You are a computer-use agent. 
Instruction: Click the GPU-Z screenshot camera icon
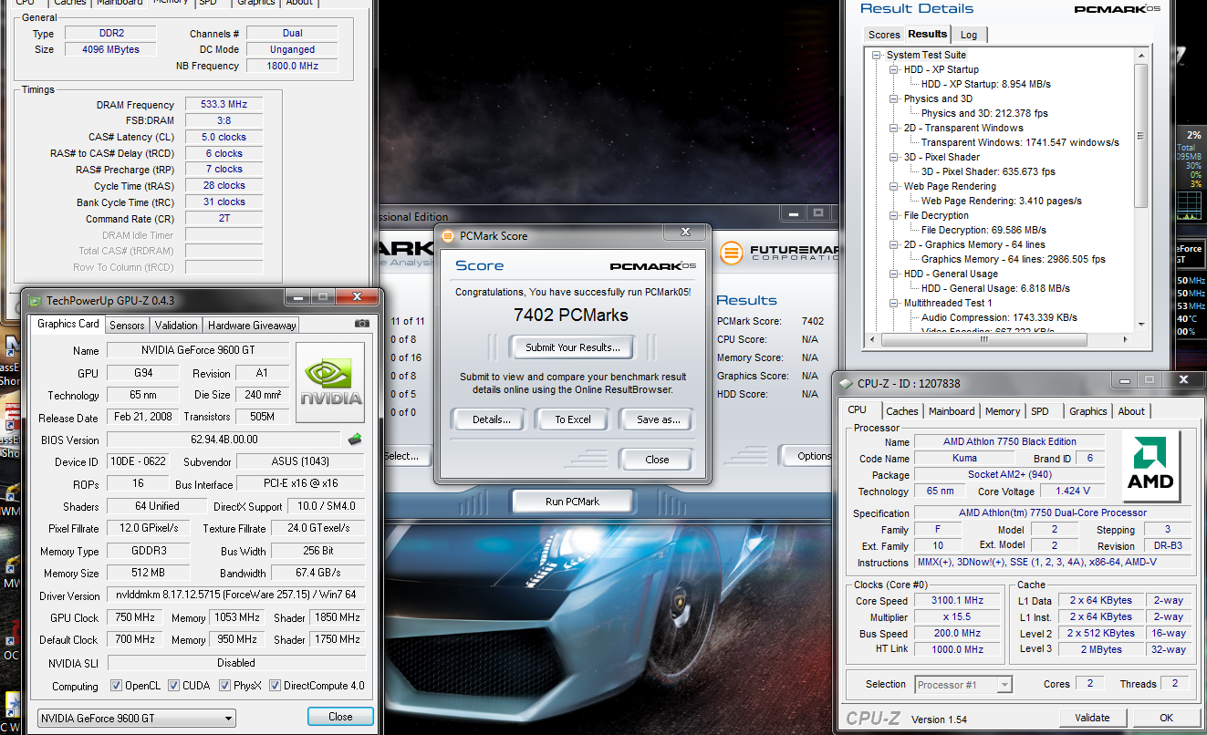coord(362,324)
